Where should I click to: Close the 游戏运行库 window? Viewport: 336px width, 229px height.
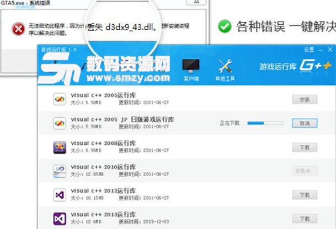coord(330,50)
